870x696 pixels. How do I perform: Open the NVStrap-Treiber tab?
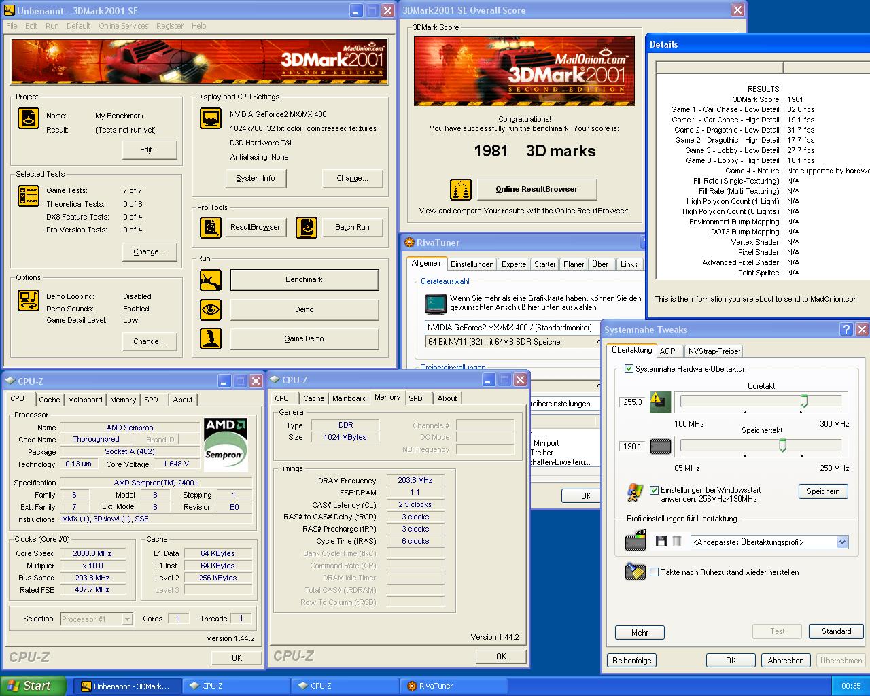pos(714,351)
